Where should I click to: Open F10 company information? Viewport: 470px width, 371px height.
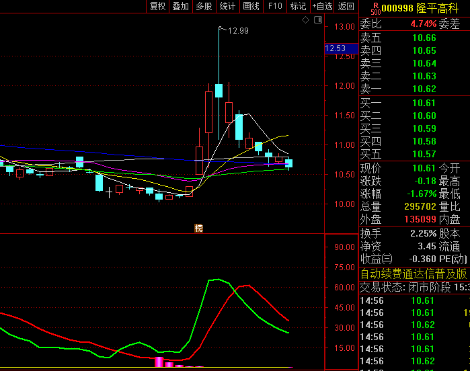pyautogui.click(x=274, y=6)
